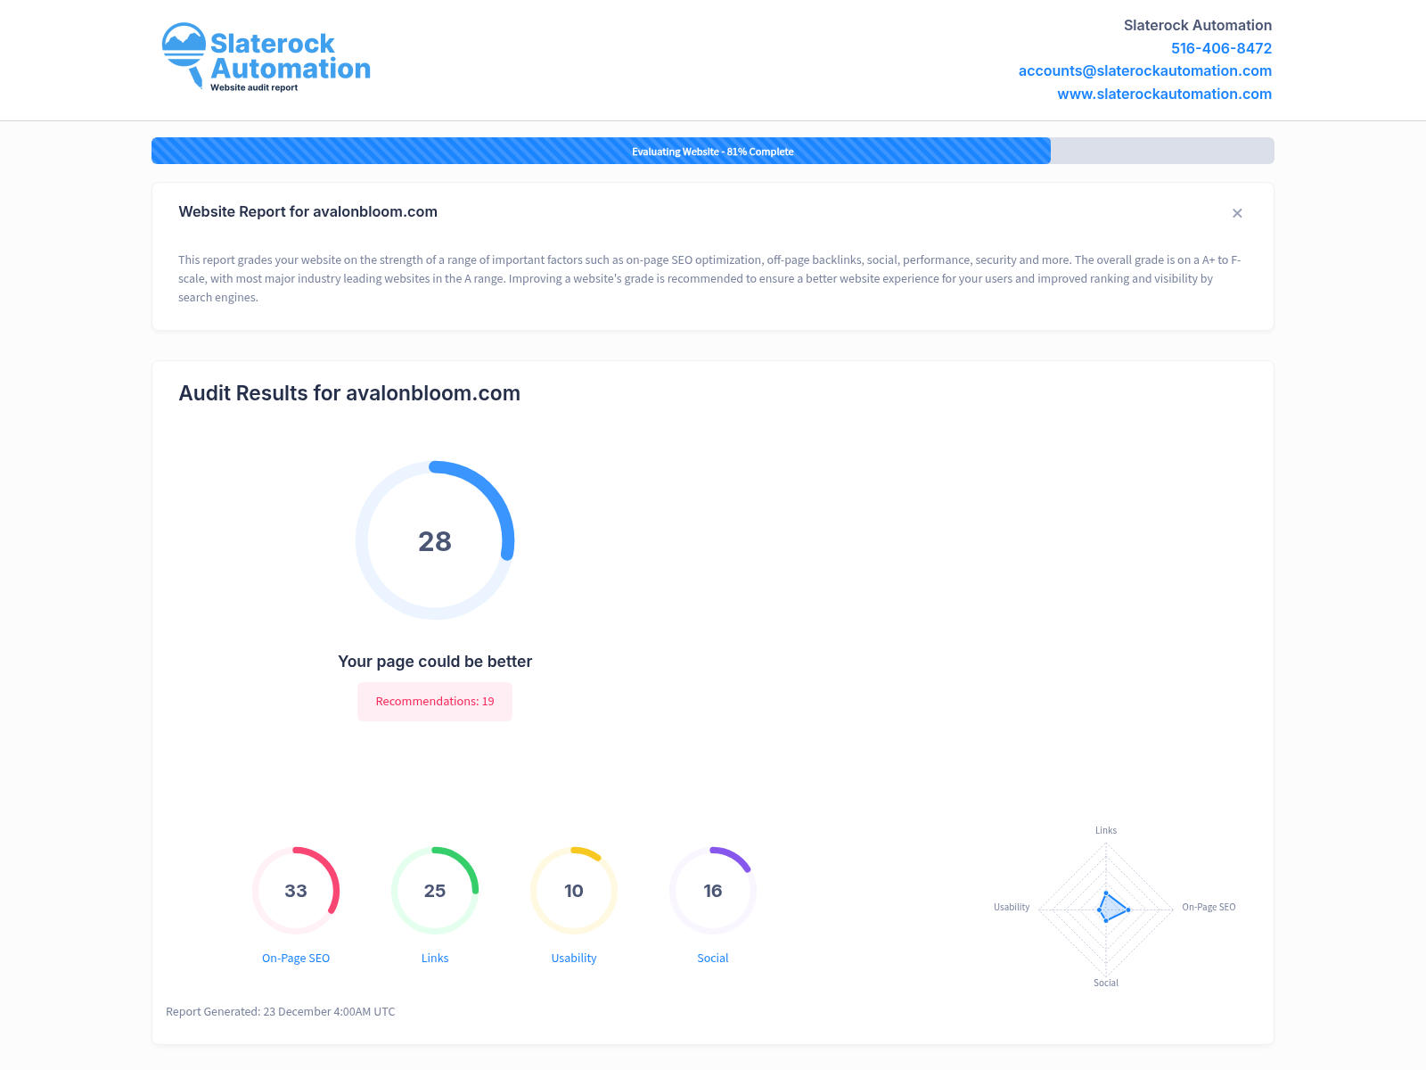The height and width of the screenshot is (1070, 1426).
Task: Click the Website Report for avalonbloom.com title
Action: point(307,211)
